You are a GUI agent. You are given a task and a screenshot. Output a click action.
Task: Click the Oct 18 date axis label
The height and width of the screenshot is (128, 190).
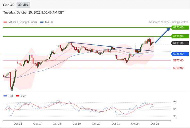coord(57,124)
